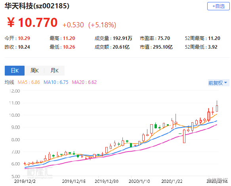Click the 2019/12/30 date axis marker

tap(107, 181)
